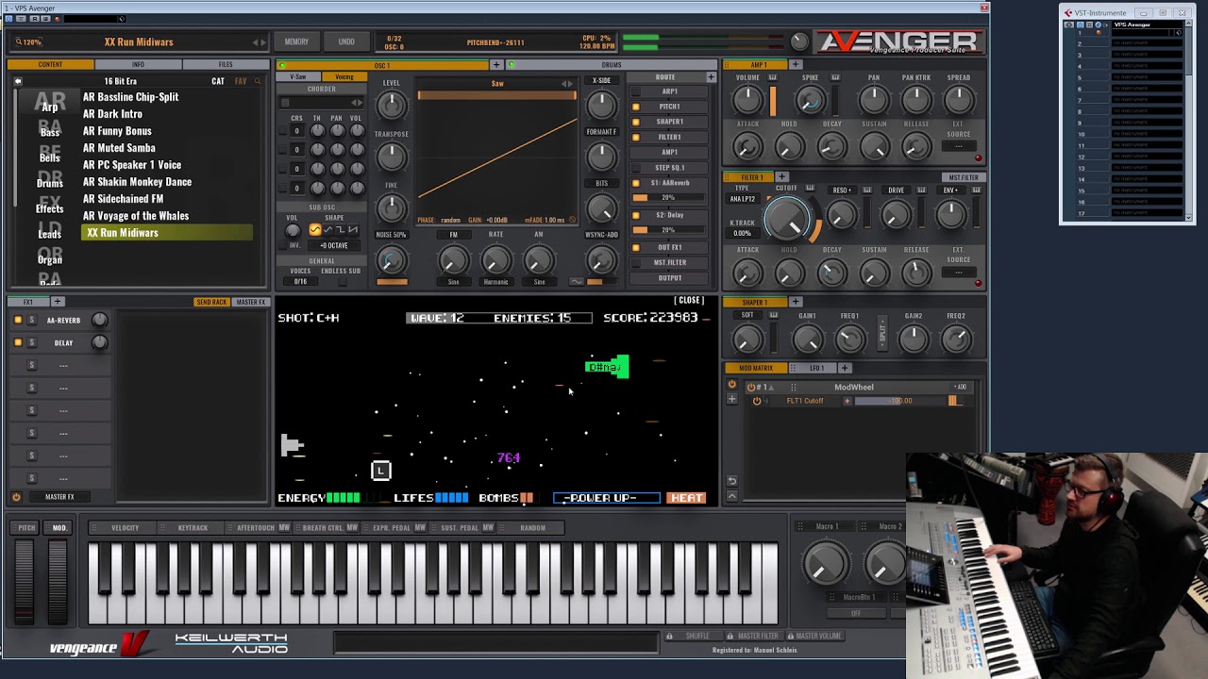Switch to the MASTER FX tab
This screenshot has width=1208, height=679.
(250, 302)
